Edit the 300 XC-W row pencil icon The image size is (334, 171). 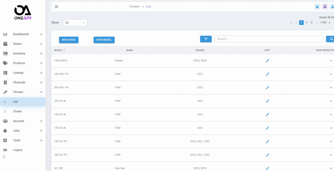[x=267, y=101]
